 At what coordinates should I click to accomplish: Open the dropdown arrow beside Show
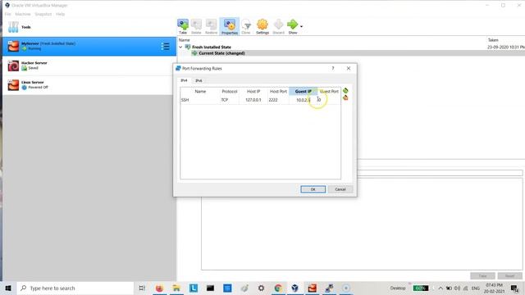point(301,26)
